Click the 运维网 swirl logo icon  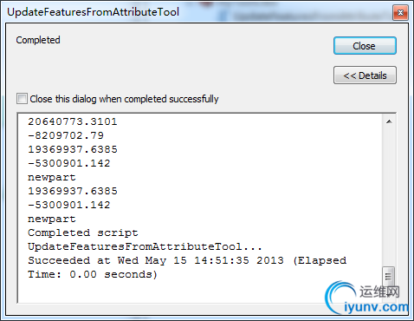click(339, 297)
